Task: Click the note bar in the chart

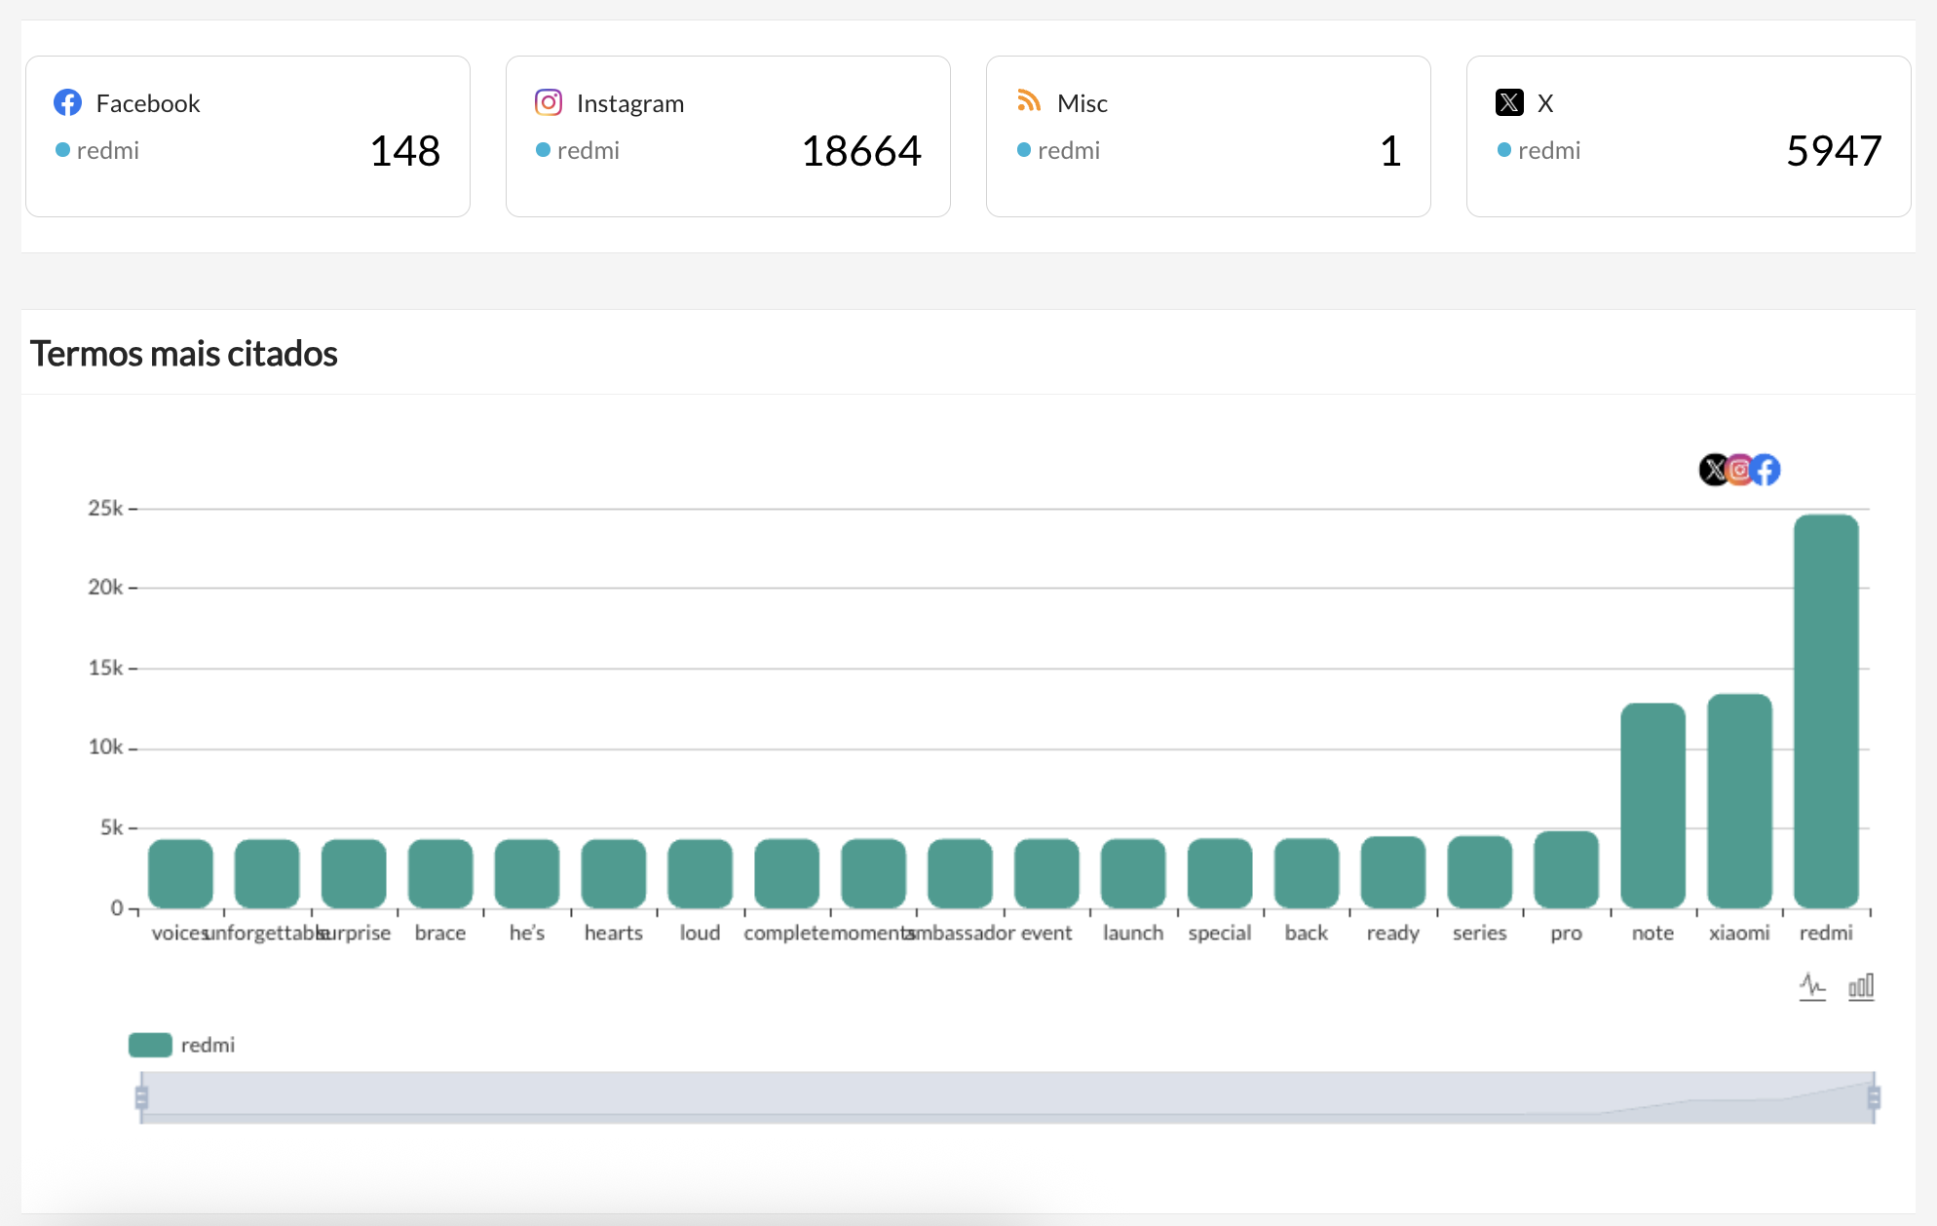Action: click(1652, 806)
